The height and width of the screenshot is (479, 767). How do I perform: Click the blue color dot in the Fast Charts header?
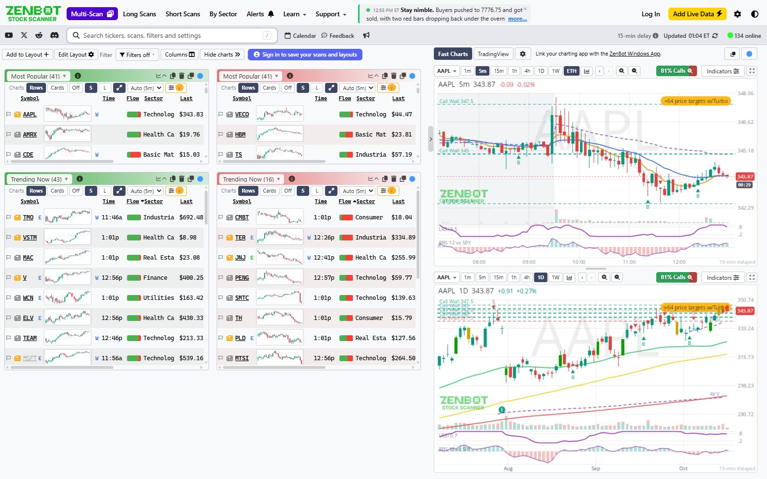[749, 54]
